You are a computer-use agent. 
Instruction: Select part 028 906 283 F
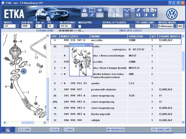(x=74, y=108)
